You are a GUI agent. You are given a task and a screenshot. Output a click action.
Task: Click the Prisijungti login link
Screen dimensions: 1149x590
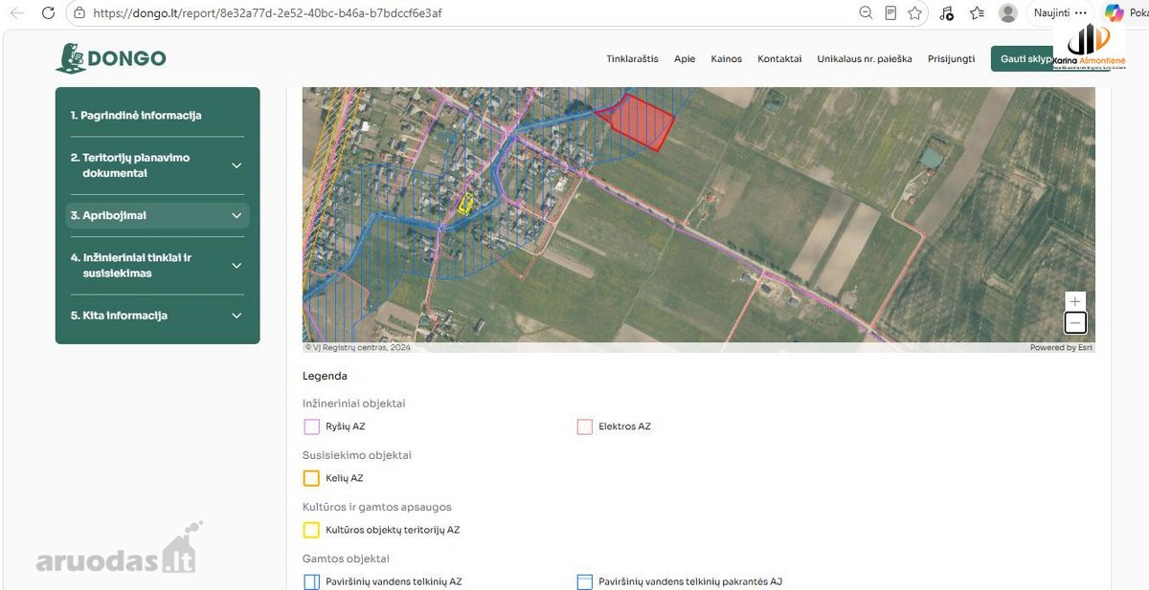coord(951,59)
